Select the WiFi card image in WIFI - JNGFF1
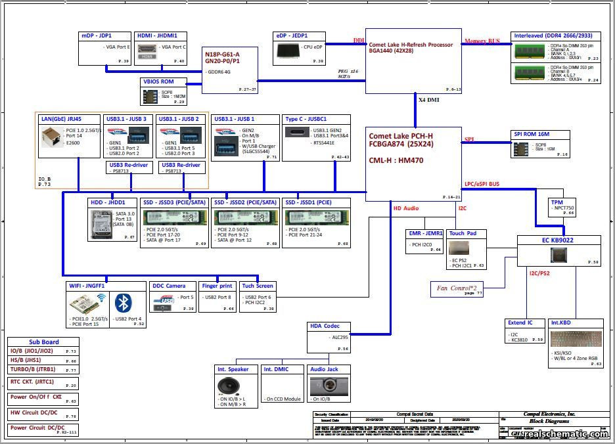This screenshot has height=444, width=615. tap(85, 303)
